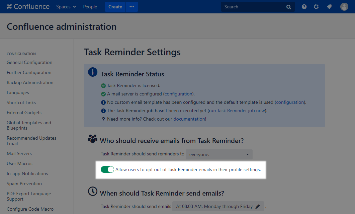Toggle the opt-out of Task Reminder emails switch
Viewport: 355px width, 214px height.
tap(107, 169)
